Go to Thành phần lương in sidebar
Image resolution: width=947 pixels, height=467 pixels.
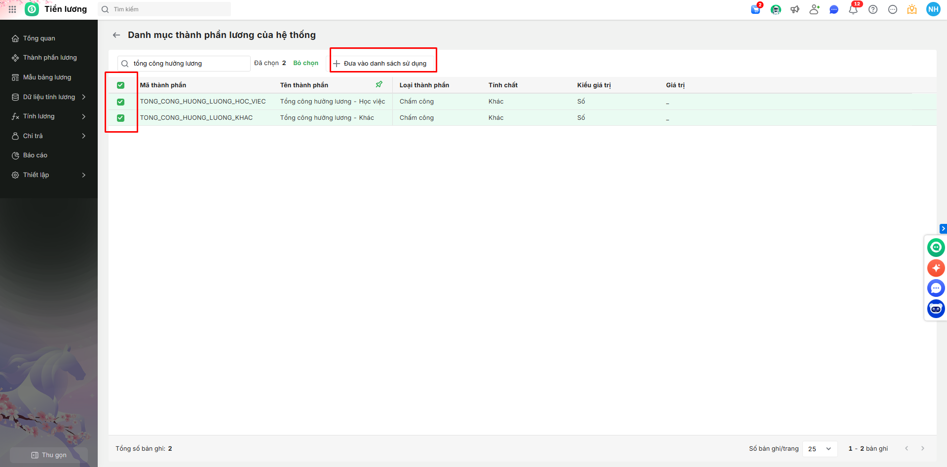(x=49, y=58)
